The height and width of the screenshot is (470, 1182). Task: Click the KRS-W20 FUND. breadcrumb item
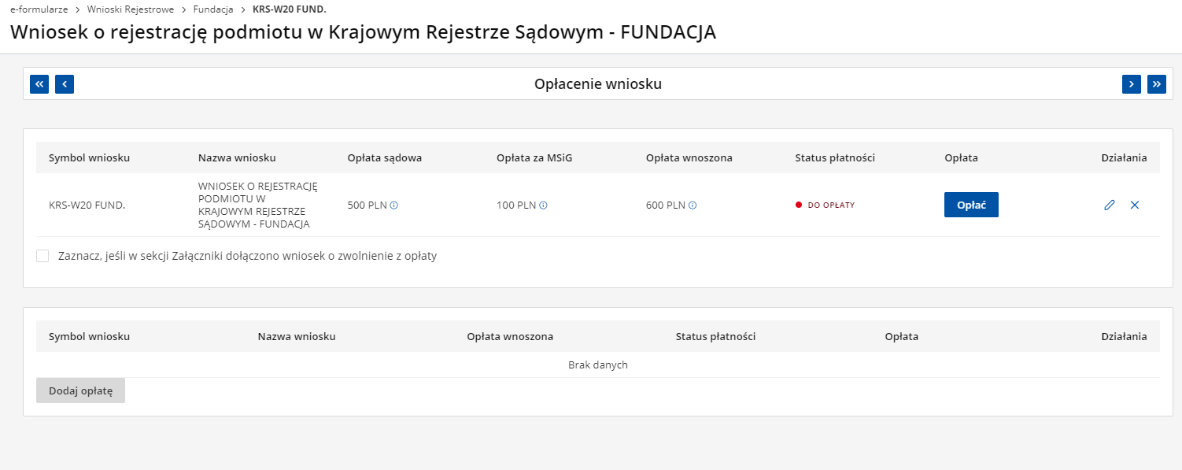290,9
